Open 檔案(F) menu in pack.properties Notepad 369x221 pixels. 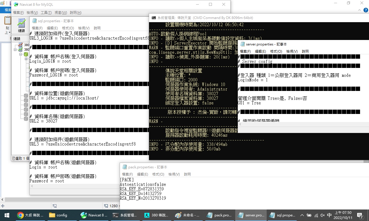pos(127,174)
